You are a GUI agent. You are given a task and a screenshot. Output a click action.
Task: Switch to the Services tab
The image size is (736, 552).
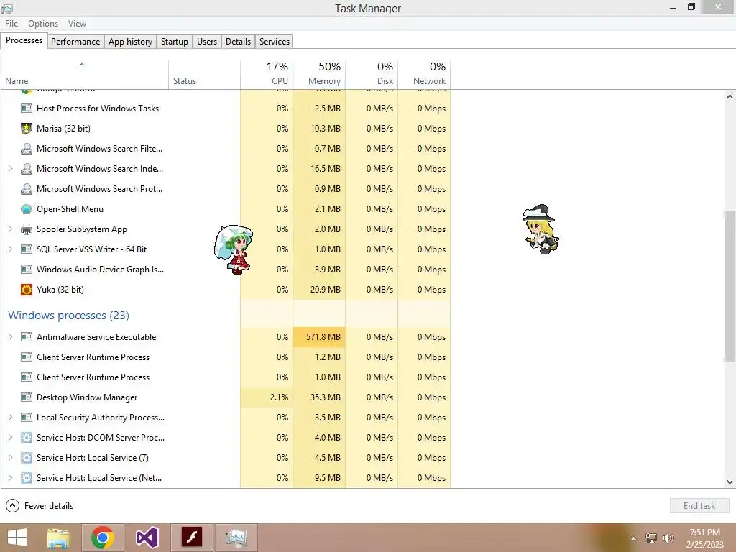pyautogui.click(x=275, y=41)
